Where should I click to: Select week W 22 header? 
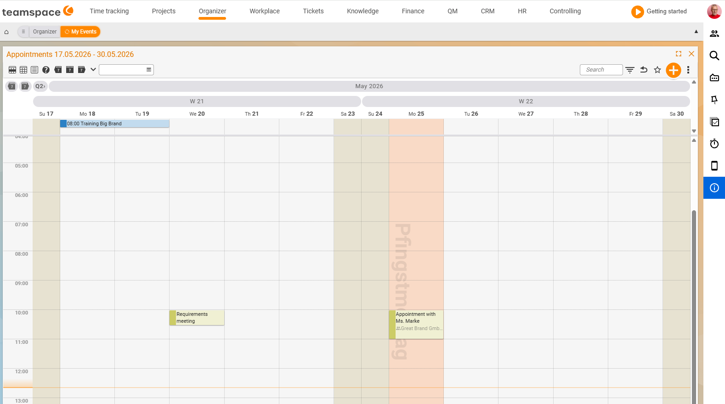click(x=526, y=101)
